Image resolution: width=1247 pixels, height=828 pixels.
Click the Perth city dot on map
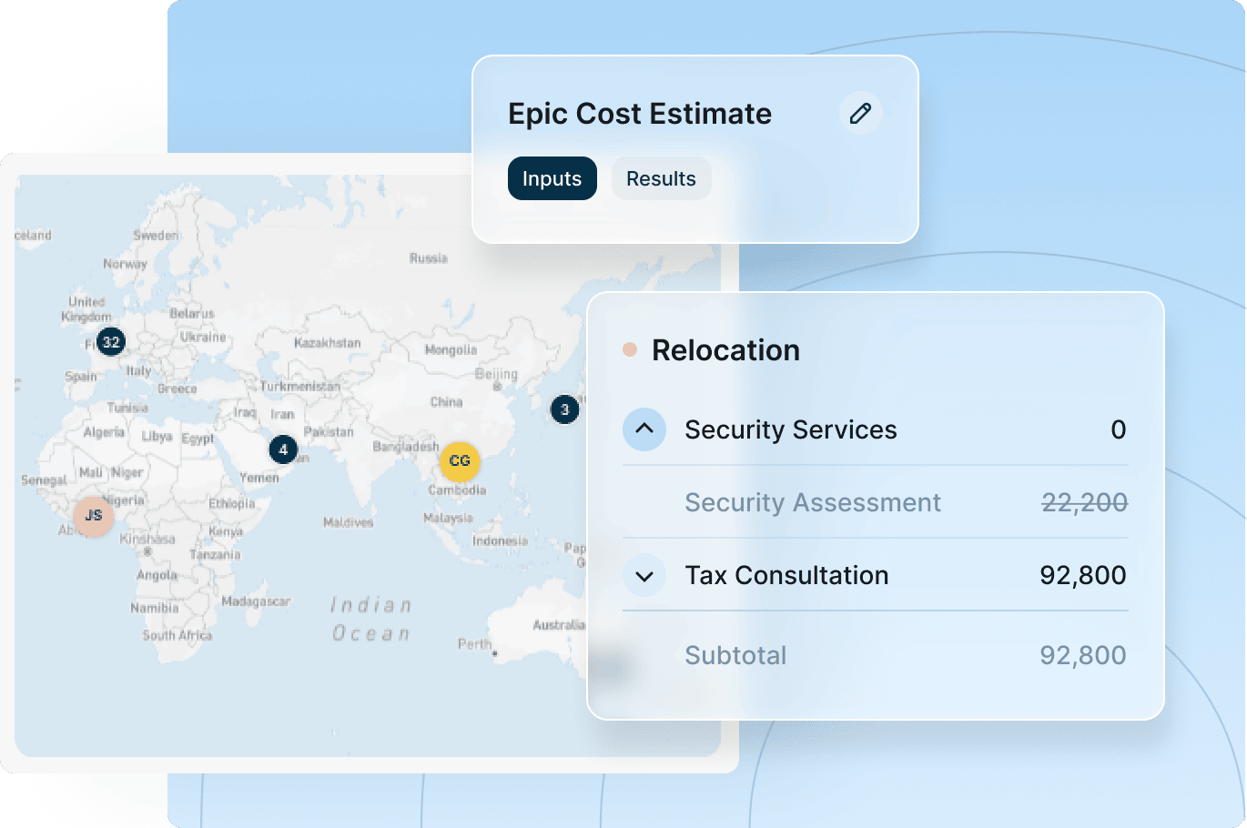494,653
